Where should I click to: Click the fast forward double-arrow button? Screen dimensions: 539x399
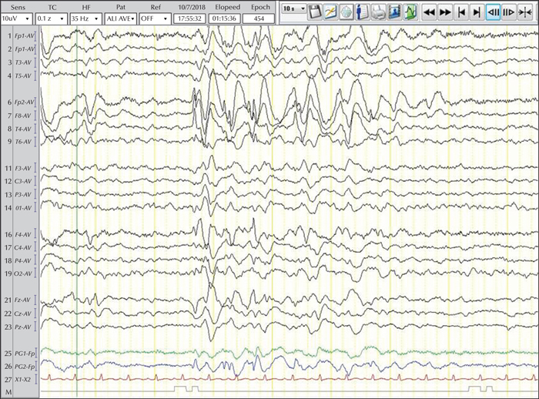point(445,12)
